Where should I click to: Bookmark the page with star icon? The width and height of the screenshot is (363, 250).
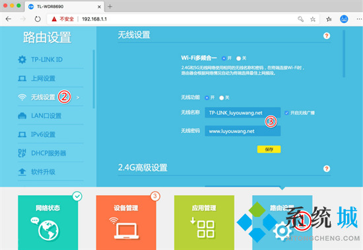[313, 19]
